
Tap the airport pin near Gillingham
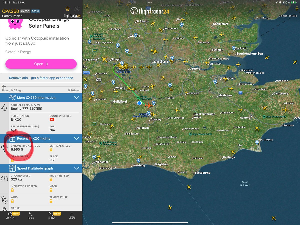[215, 82]
